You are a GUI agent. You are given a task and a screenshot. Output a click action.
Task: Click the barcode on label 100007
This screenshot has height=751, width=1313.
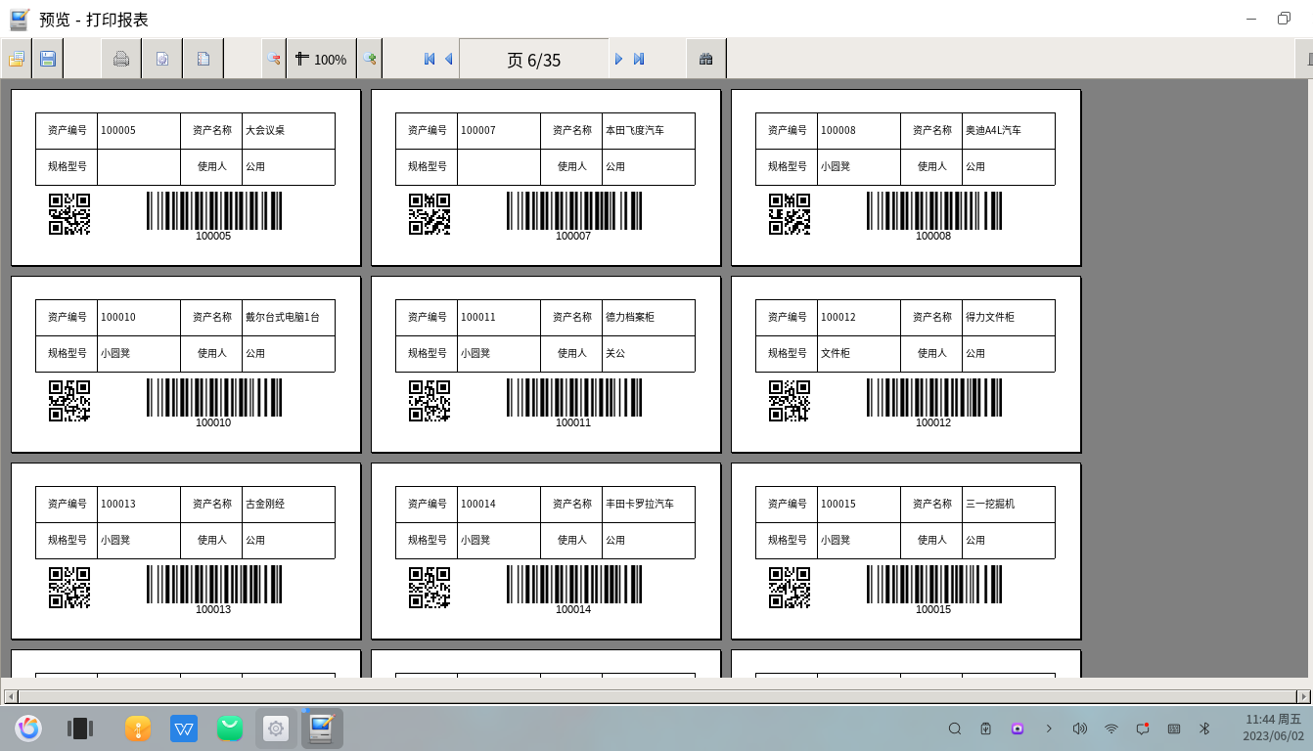point(574,210)
